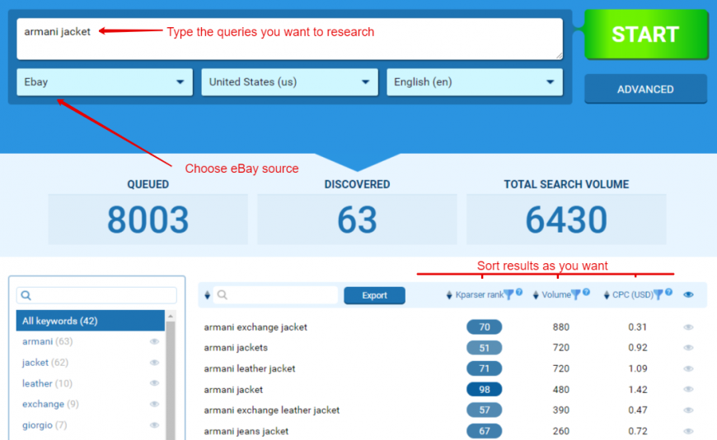Toggle eye icon for armani exchange leather jacket row
The image size is (717, 440).
click(688, 410)
